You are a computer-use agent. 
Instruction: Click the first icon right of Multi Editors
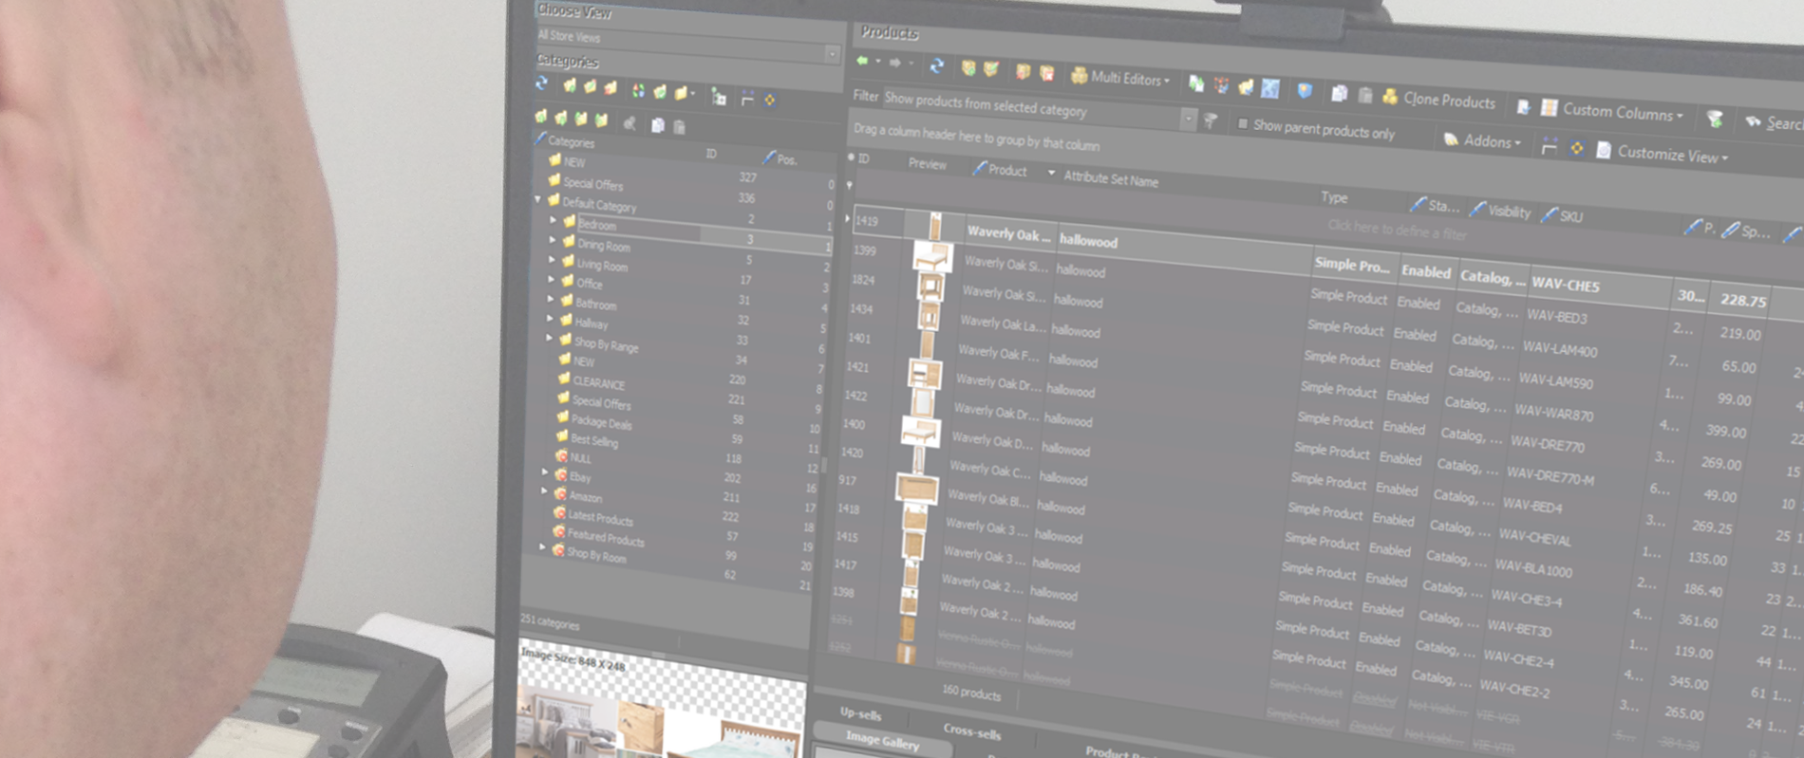click(1195, 84)
